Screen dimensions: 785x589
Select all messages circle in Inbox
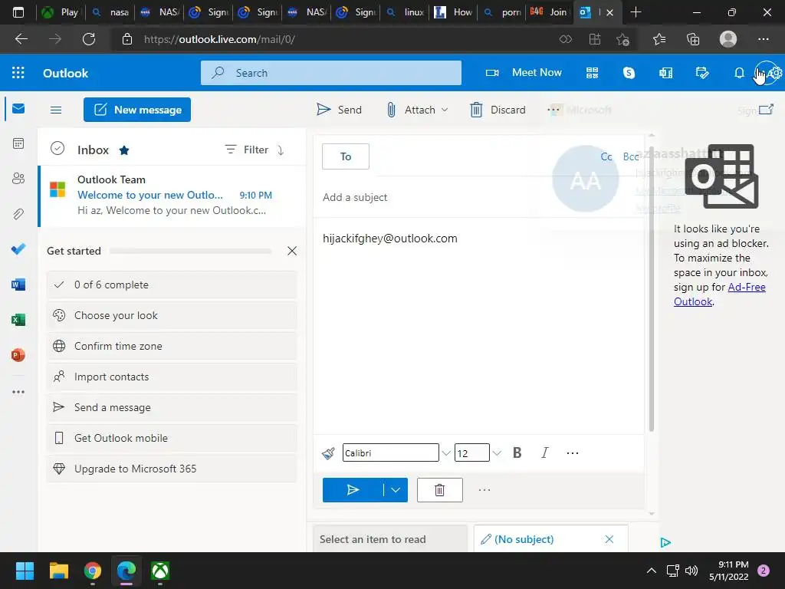tap(57, 149)
